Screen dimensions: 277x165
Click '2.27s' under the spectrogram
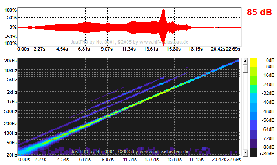(x=40, y=159)
